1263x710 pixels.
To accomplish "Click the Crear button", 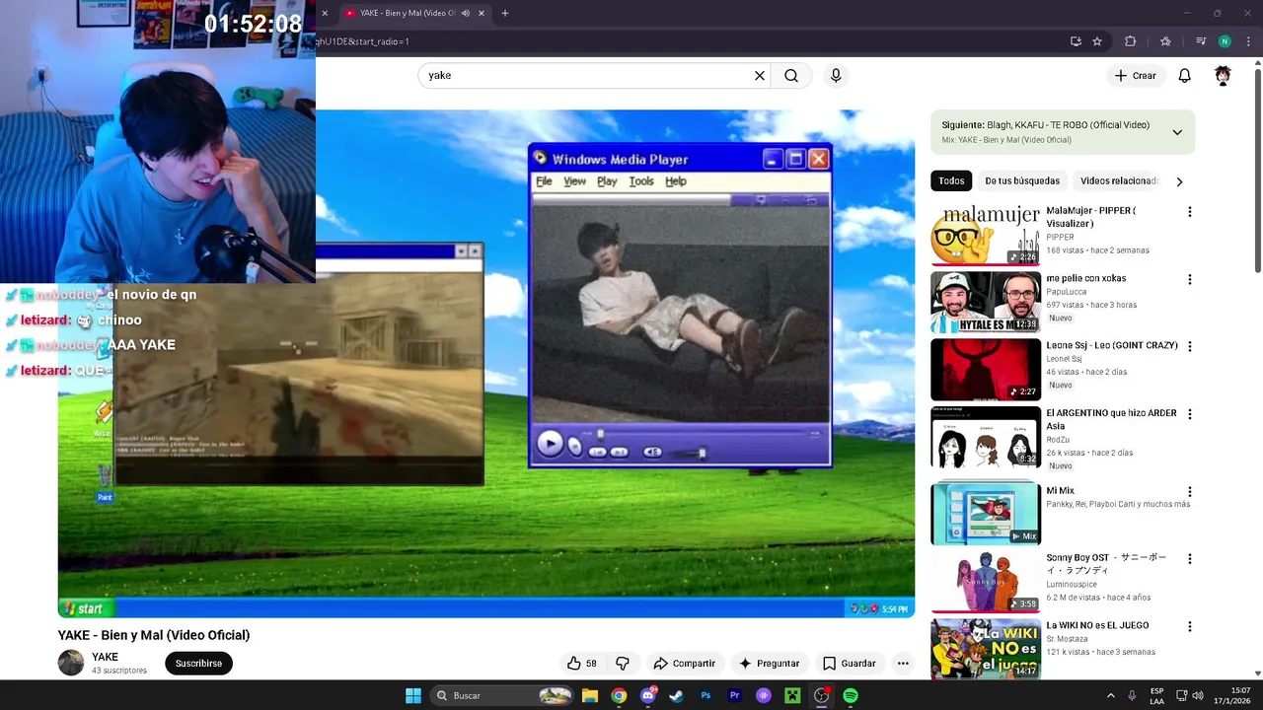I will (1135, 76).
